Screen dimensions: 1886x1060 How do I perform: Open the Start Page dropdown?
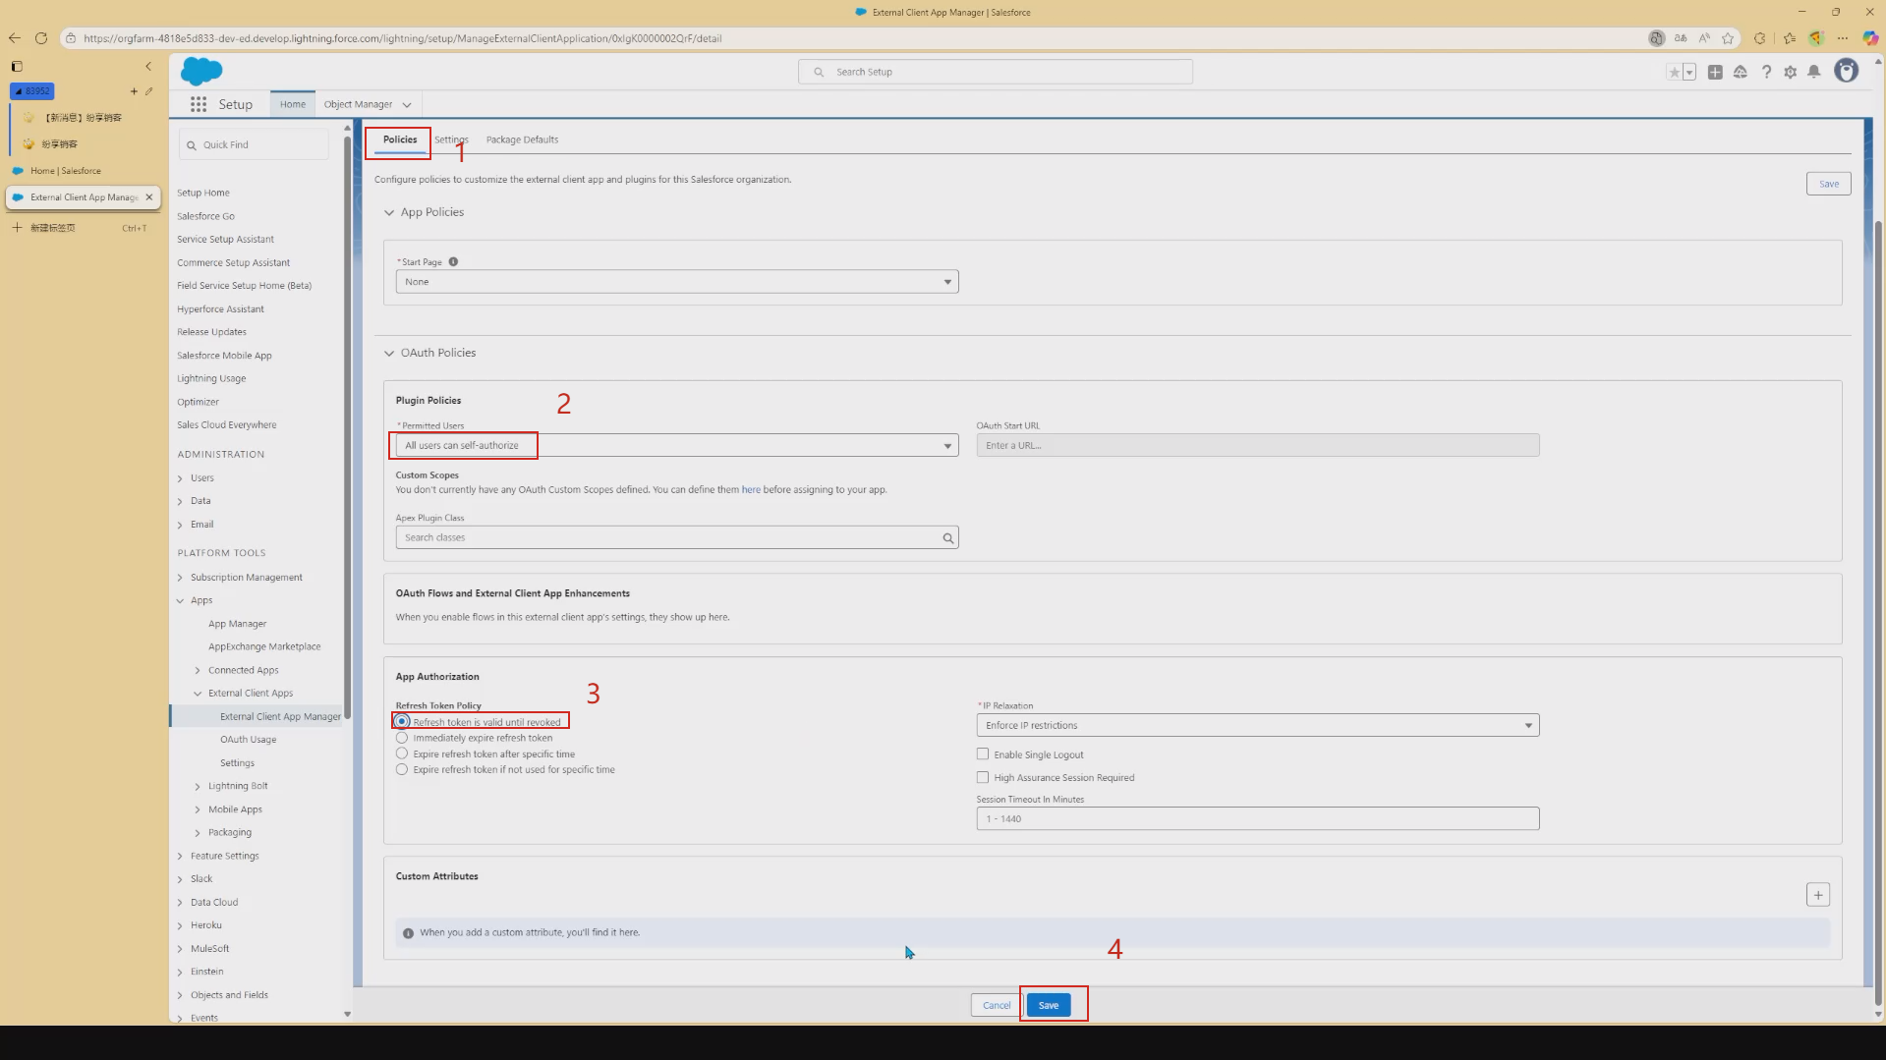[677, 282]
